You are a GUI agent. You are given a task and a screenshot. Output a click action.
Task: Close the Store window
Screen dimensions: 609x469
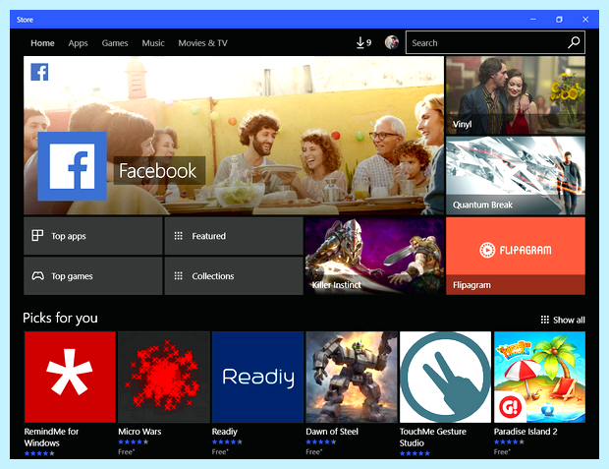coord(585,19)
